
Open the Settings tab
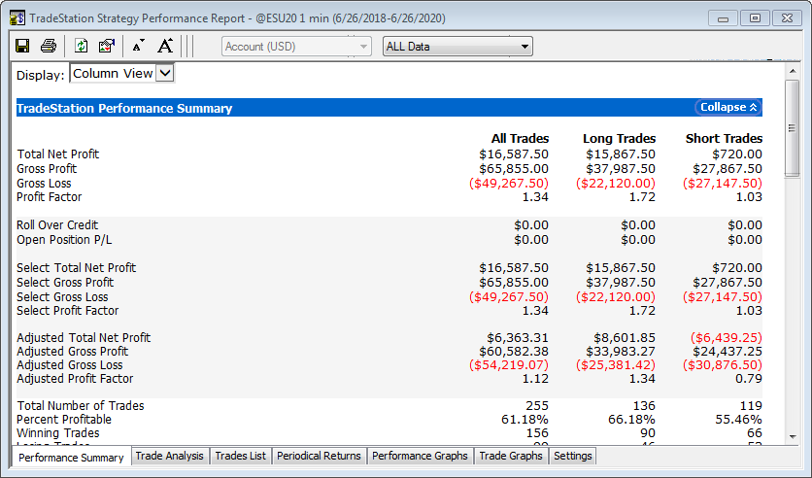coord(573,456)
